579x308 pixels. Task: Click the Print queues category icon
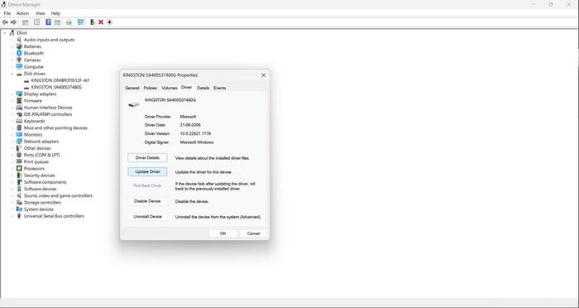[x=19, y=161]
